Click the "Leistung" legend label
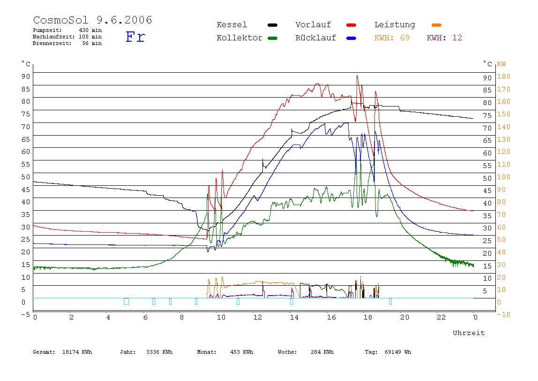This screenshot has height=381, width=538. click(x=395, y=25)
